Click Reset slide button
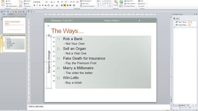The width and height of the screenshot is (198, 111). [x=27, y=3]
